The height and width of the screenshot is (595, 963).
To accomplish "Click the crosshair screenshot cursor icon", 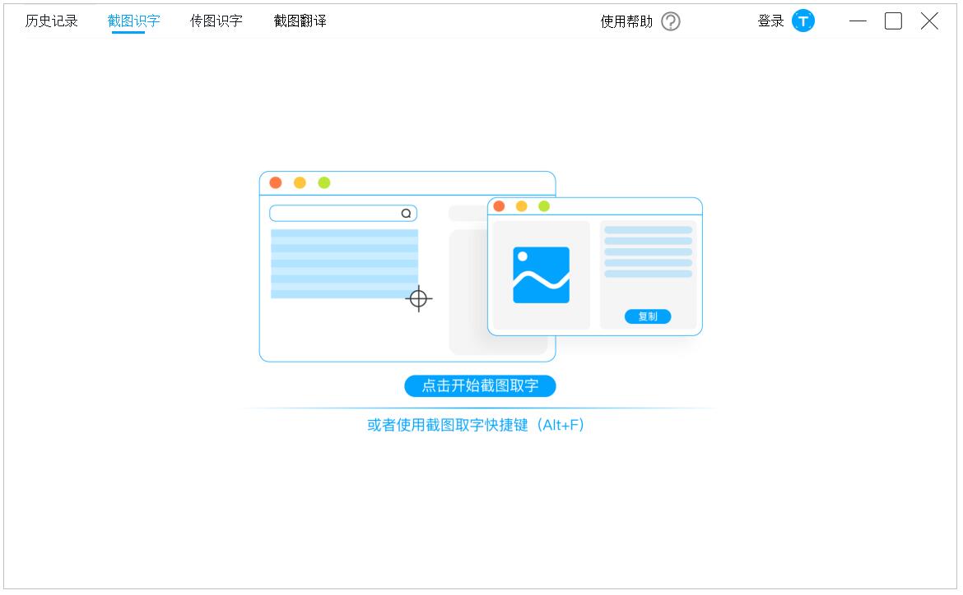I will coord(420,298).
